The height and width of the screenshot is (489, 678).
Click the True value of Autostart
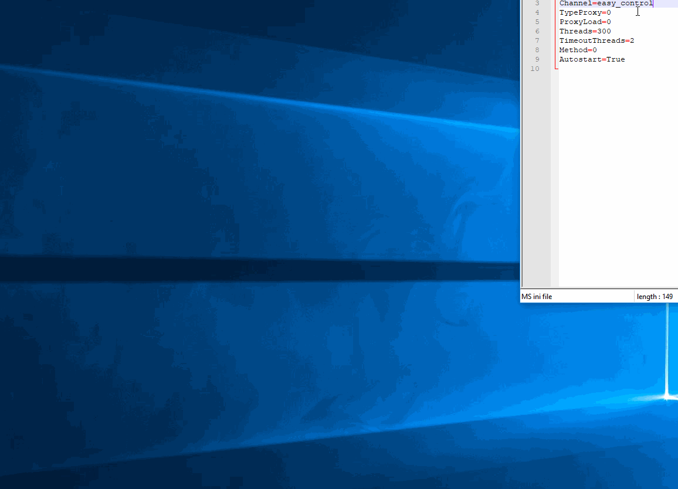coord(615,59)
